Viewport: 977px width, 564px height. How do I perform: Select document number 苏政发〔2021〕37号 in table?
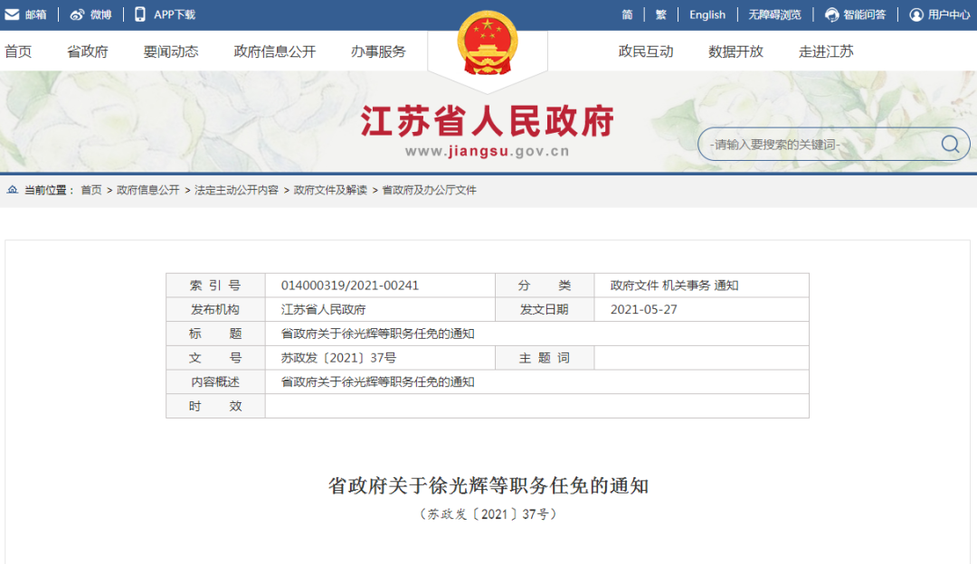point(338,358)
